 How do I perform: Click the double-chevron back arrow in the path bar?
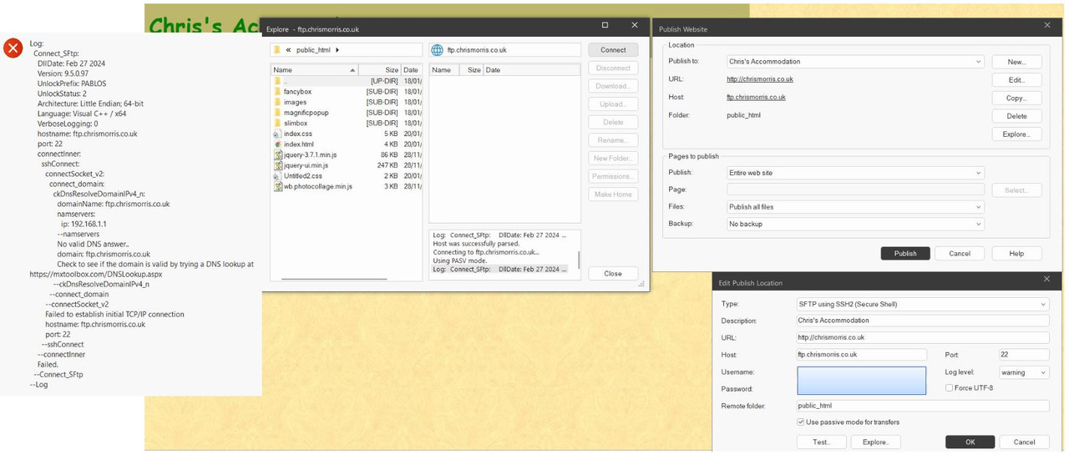[288, 50]
